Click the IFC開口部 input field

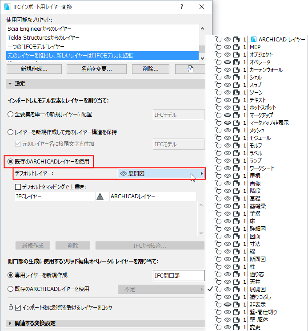click(179, 275)
